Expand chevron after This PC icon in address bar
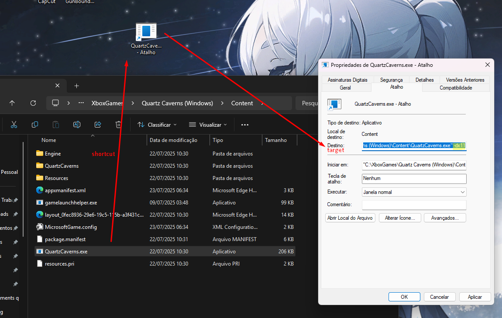This screenshot has width=502, height=318. [69, 103]
